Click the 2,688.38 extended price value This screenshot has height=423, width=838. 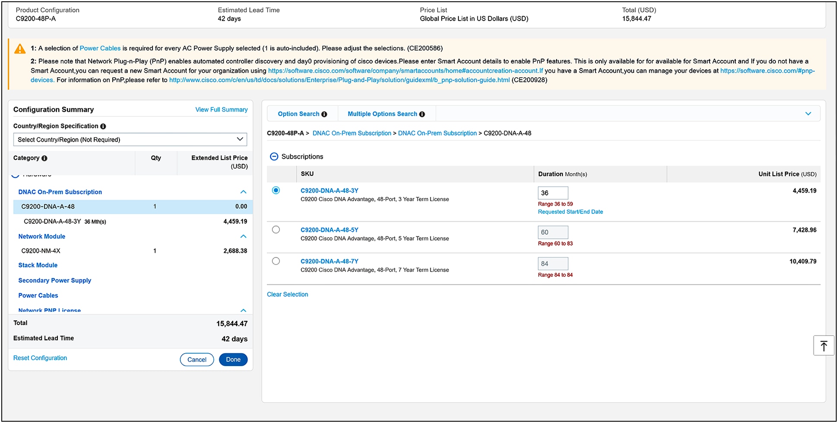click(x=235, y=251)
